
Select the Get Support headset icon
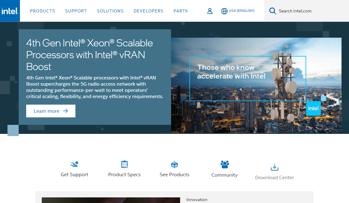(74, 164)
